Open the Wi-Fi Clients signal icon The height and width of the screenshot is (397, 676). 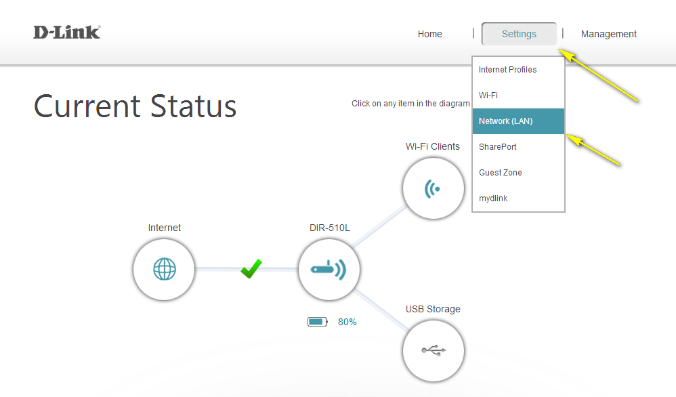pyautogui.click(x=433, y=189)
